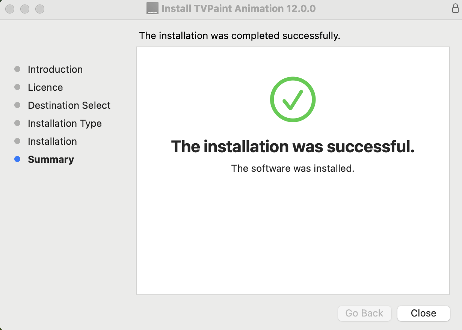
Task: Click the green success checkmark icon
Action: tap(293, 99)
